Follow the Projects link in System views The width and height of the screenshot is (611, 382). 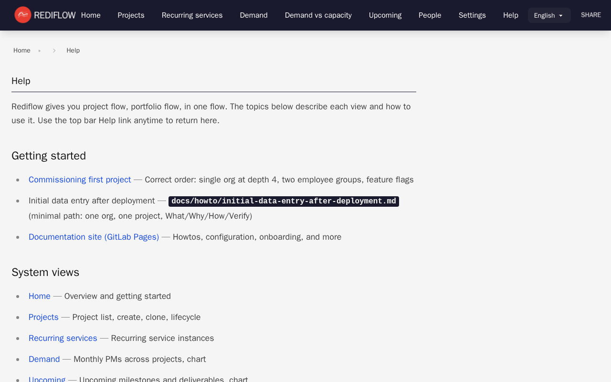tap(43, 317)
